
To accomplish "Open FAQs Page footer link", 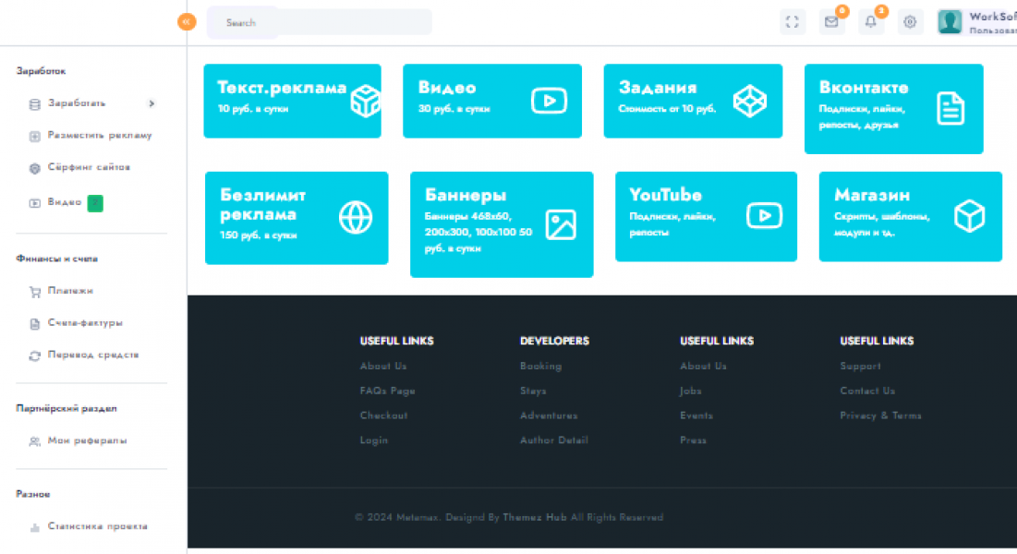I will point(387,391).
